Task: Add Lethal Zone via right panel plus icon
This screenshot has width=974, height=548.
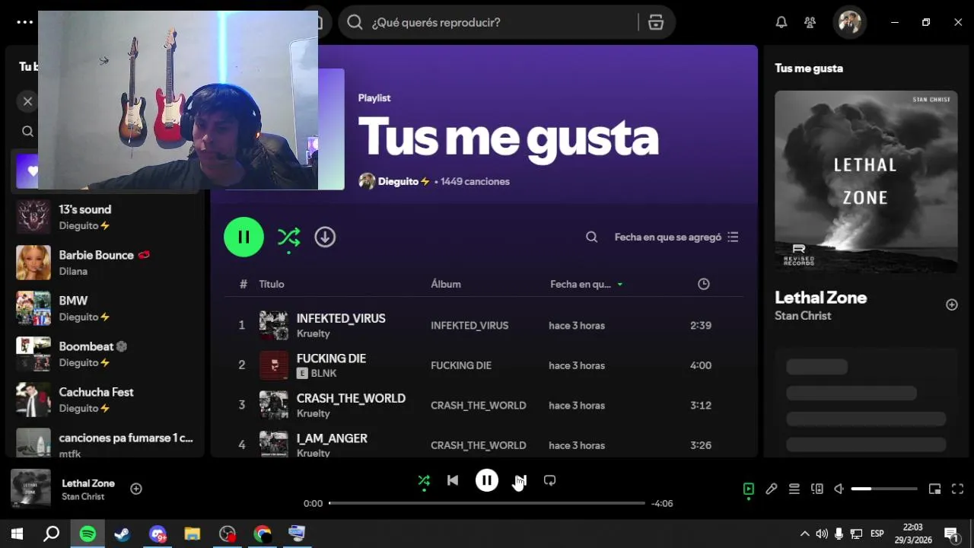Action: (x=951, y=304)
